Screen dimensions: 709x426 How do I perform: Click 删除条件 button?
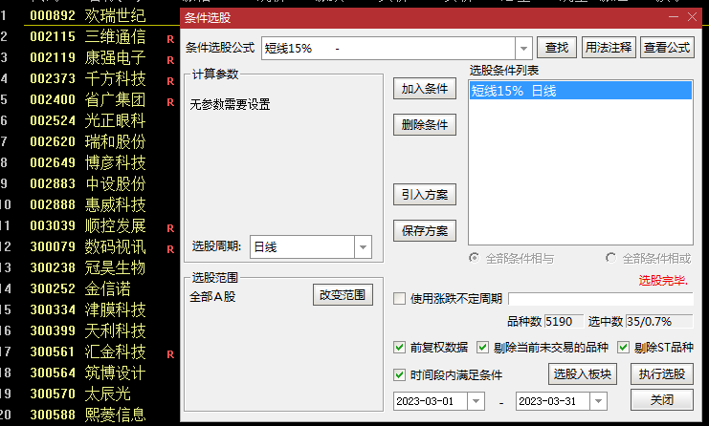coord(425,124)
